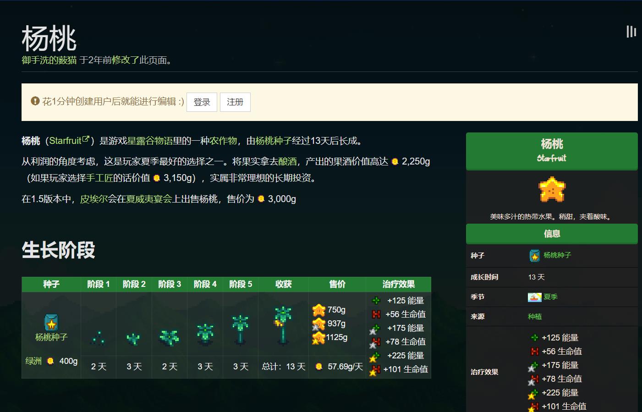This screenshot has width=642, height=412.
Task: Click energy icon beside +125 能量 in infobox
Action: click(x=534, y=338)
